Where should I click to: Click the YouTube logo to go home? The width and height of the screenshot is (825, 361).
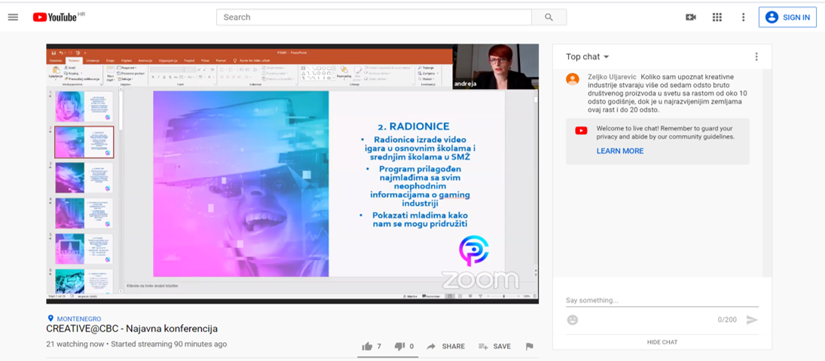56,17
